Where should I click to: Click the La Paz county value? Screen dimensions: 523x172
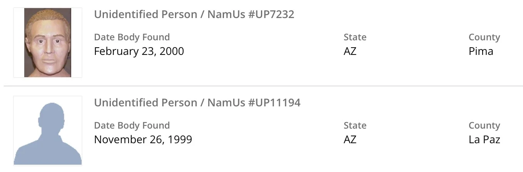point(484,139)
